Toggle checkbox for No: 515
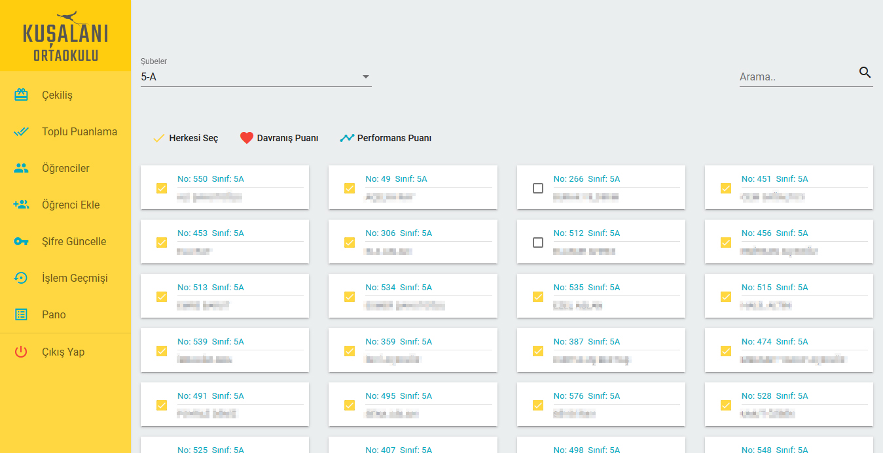The width and height of the screenshot is (883, 453). 726,297
